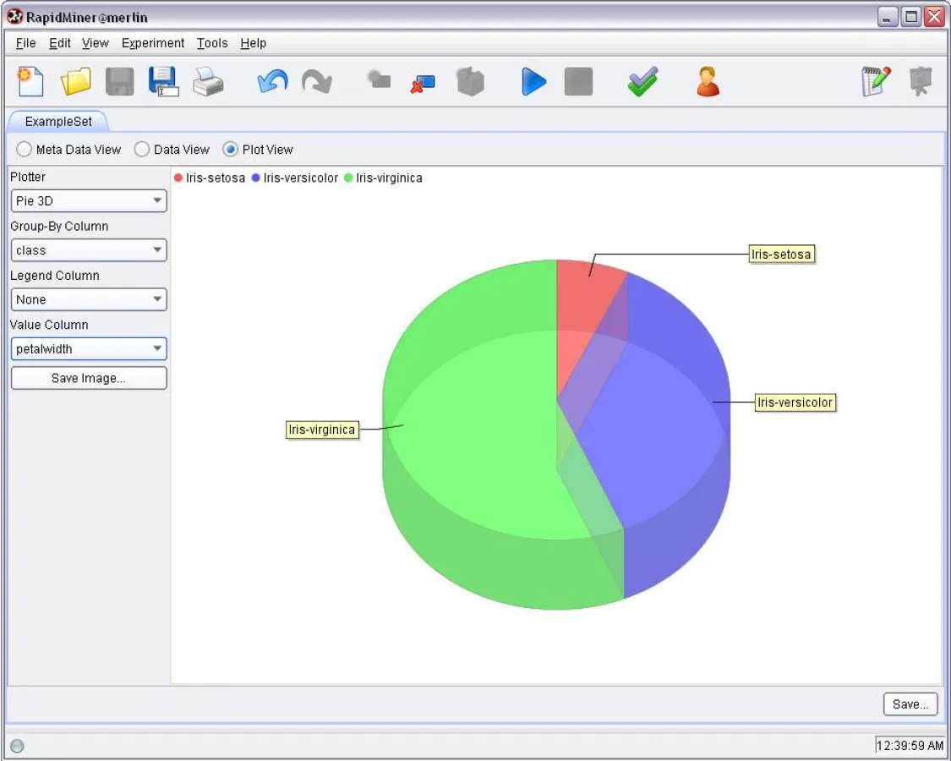Run the experiment
This screenshot has width=951, height=761.
coord(533,81)
